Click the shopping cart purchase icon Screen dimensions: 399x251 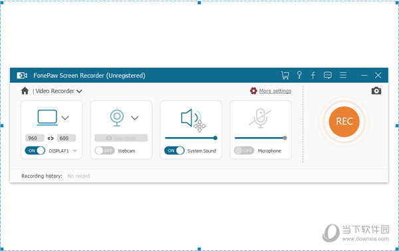[285, 75]
